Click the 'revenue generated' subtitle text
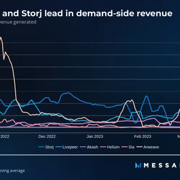Viewport: 180px width, 180px height. coord(18,22)
